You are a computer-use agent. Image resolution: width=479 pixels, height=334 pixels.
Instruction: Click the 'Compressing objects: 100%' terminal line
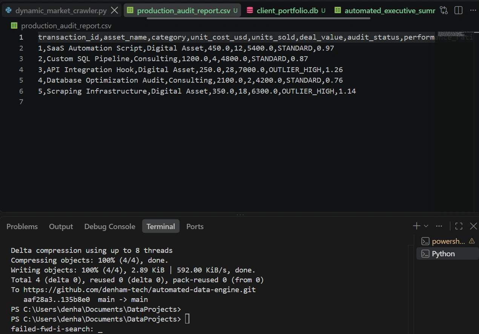(x=89, y=260)
